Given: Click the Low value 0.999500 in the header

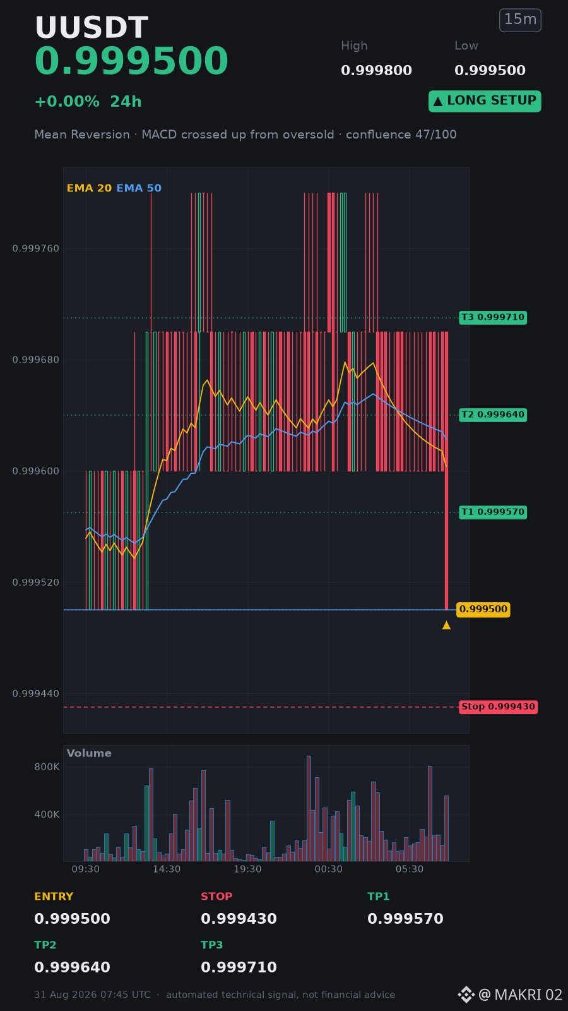Looking at the screenshot, I should pos(490,71).
